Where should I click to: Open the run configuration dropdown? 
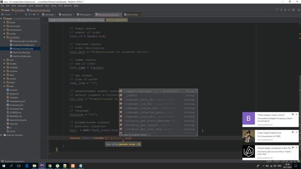pos(277,10)
